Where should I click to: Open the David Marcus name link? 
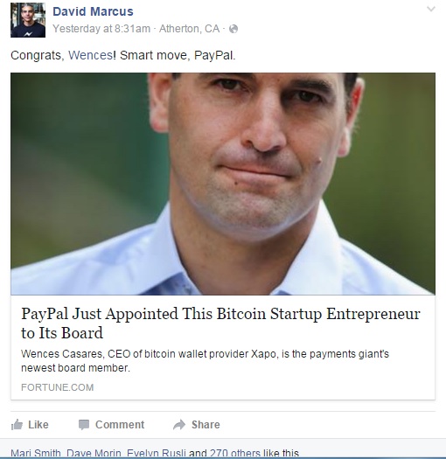point(93,11)
